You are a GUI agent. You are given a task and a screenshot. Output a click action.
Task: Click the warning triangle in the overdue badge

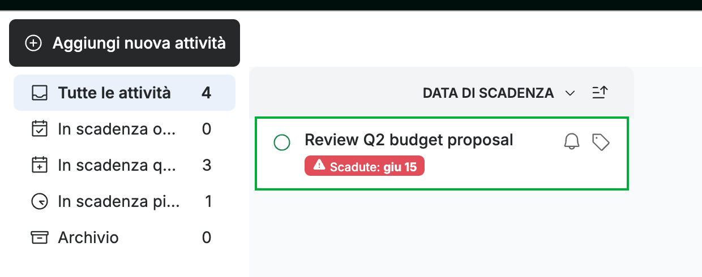click(x=319, y=165)
